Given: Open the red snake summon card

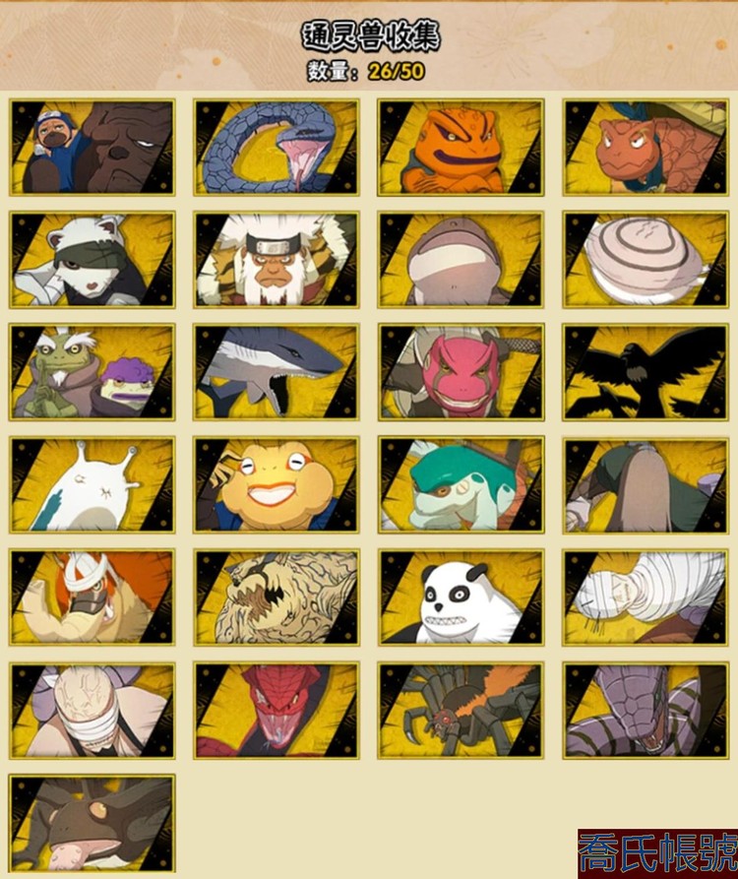Looking at the screenshot, I should point(277,711).
